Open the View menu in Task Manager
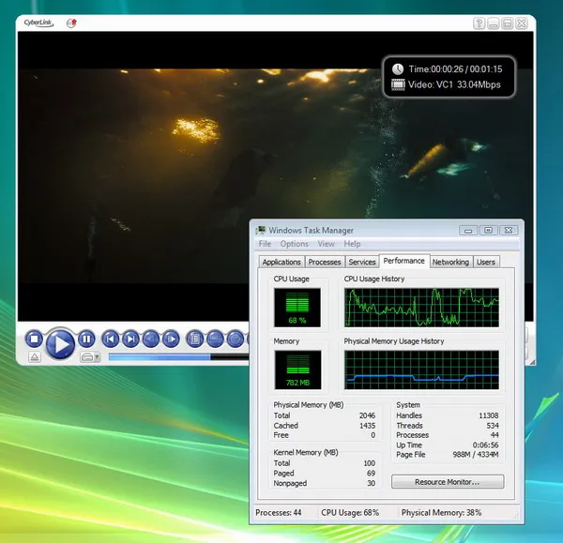This screenshot has height=543, width=563. coord(326,244)
